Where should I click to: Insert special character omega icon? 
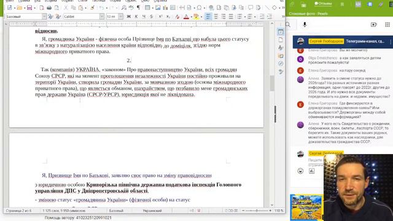pos(199,8)
